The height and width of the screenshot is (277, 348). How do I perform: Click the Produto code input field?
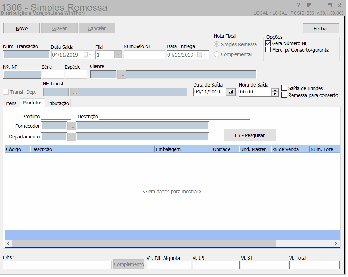coord(56,115)
